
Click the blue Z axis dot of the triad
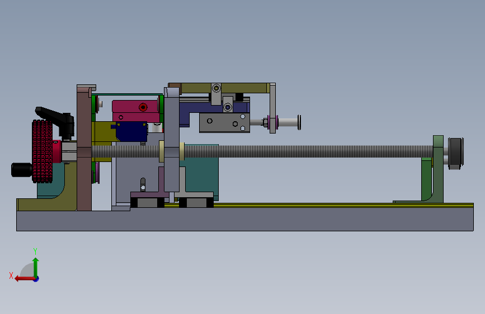36,279
